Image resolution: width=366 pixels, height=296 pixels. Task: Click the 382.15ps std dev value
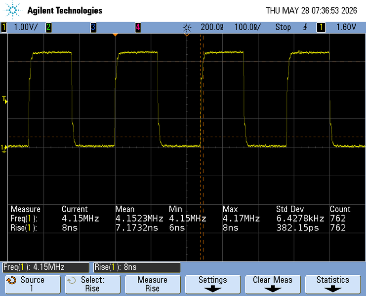pyautogui.click(x=298, y=228)
